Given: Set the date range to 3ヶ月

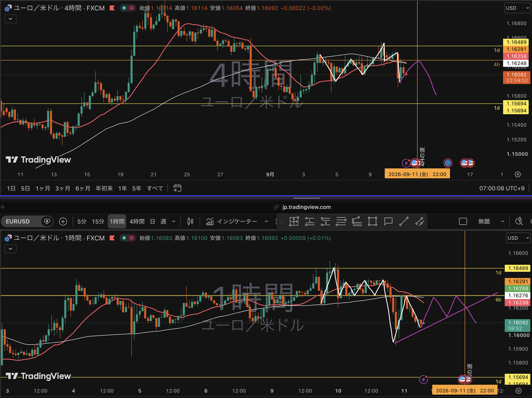Looking at the screenshot, I should click(x=63, y=188).
